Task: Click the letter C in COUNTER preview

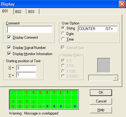Action: [x=27, y=93]
